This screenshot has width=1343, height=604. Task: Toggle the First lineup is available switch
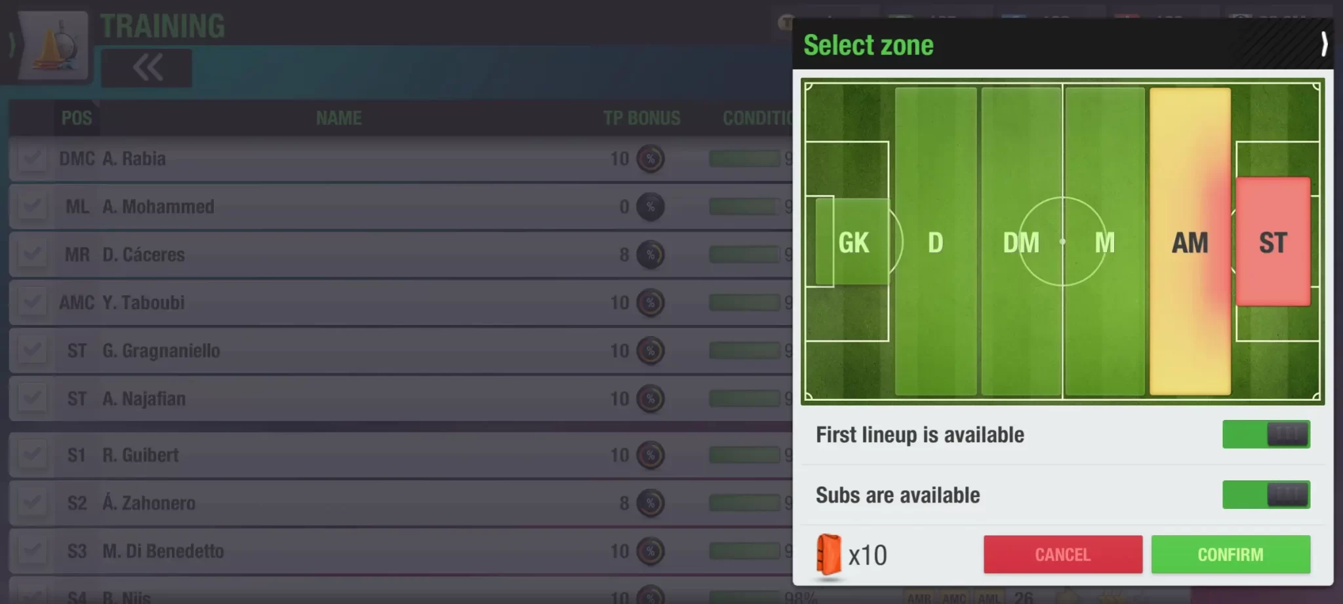coord(1266,434)
